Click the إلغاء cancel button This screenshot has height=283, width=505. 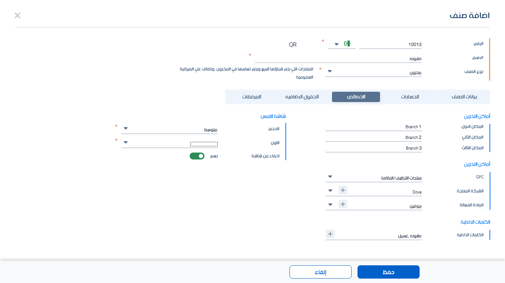tap(320, 272)
